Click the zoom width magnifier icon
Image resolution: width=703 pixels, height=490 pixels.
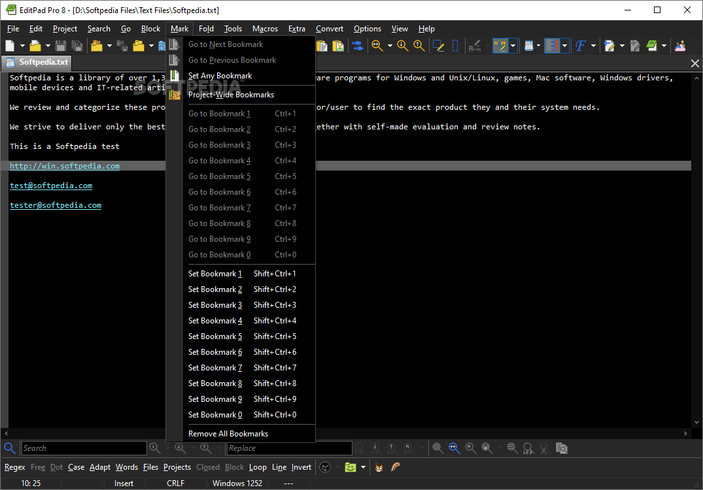[x=377, y=46]
